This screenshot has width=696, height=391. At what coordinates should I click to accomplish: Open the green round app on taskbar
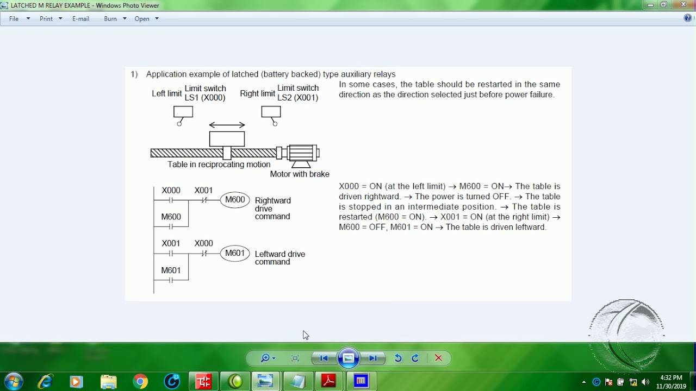235,382
